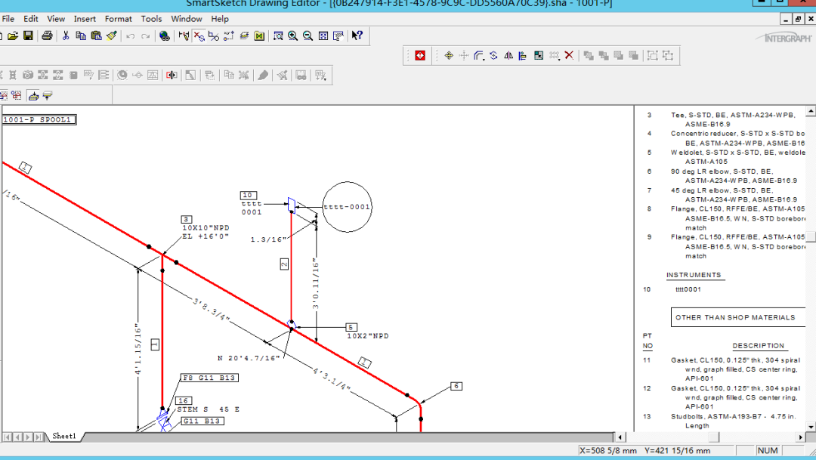This screenshot has height=460, width=816.
Task: Select the Mirror tool icon
Action: (508, 55)
